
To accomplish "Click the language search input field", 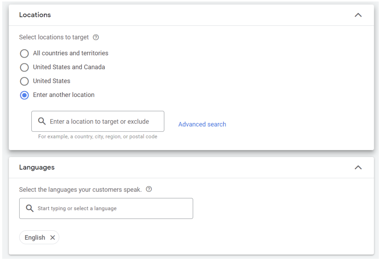I will [106, 208].
